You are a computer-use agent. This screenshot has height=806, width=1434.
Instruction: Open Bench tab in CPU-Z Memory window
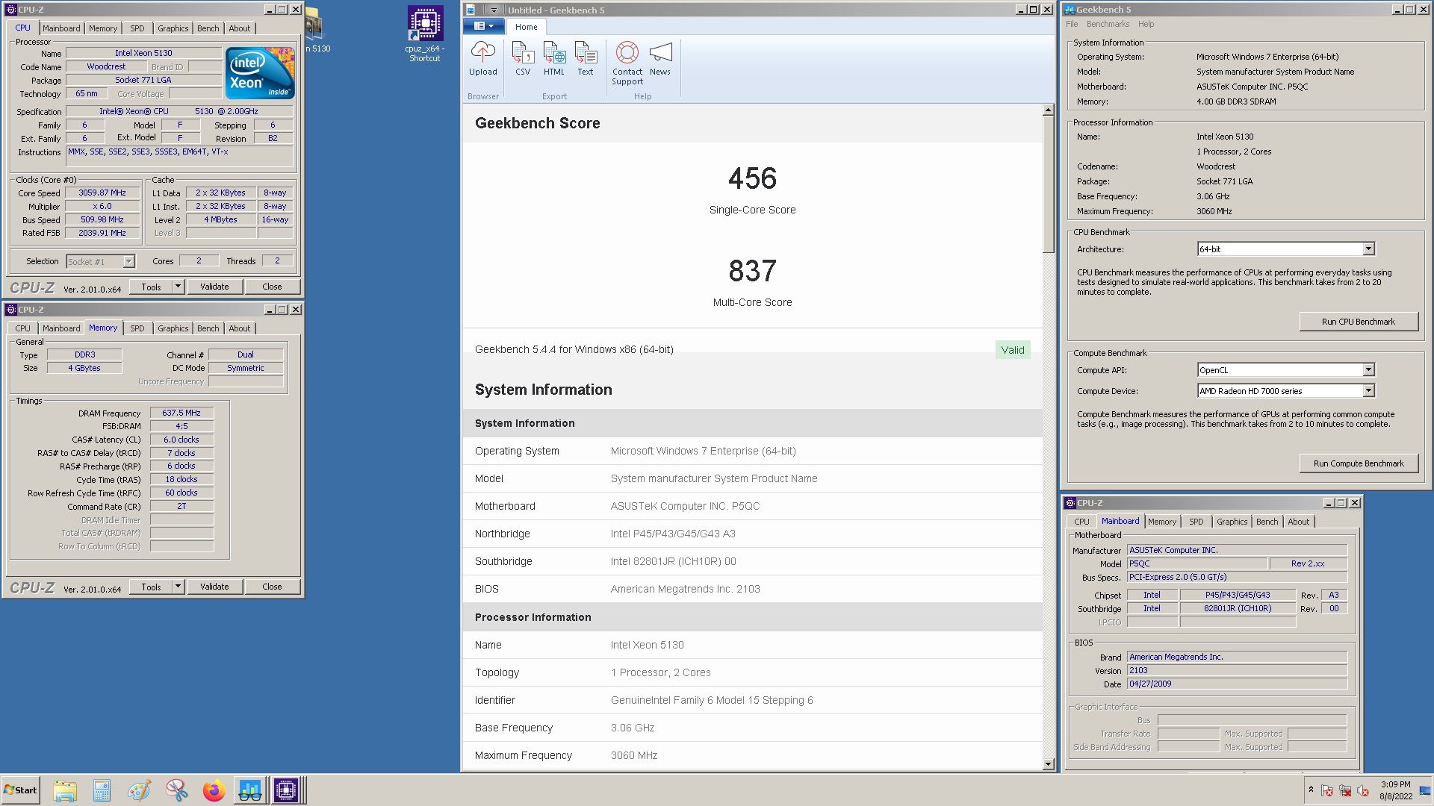[208, 328]
